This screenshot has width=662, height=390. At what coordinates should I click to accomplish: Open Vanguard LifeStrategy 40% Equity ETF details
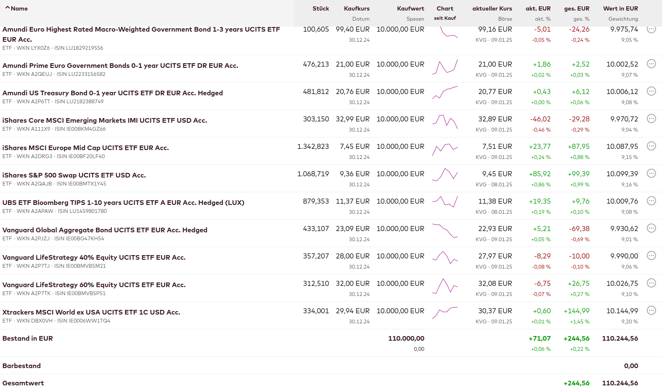coord(94,257)
